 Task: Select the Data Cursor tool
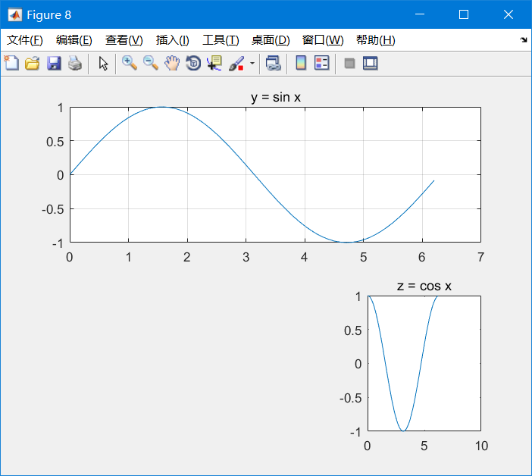[x=214, y=63]
